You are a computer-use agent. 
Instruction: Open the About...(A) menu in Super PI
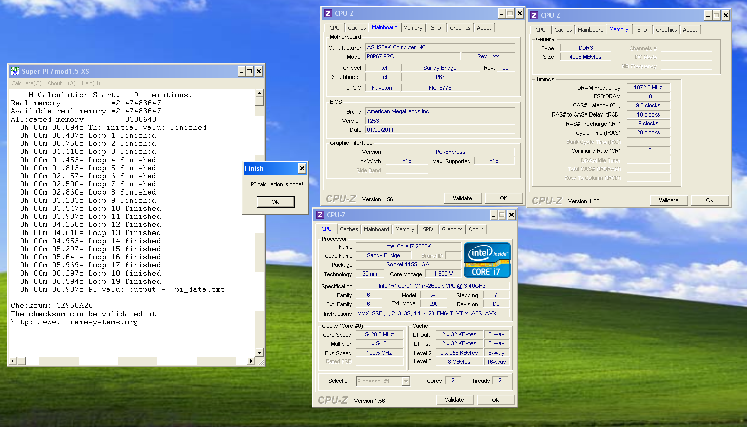pos(61,83)
